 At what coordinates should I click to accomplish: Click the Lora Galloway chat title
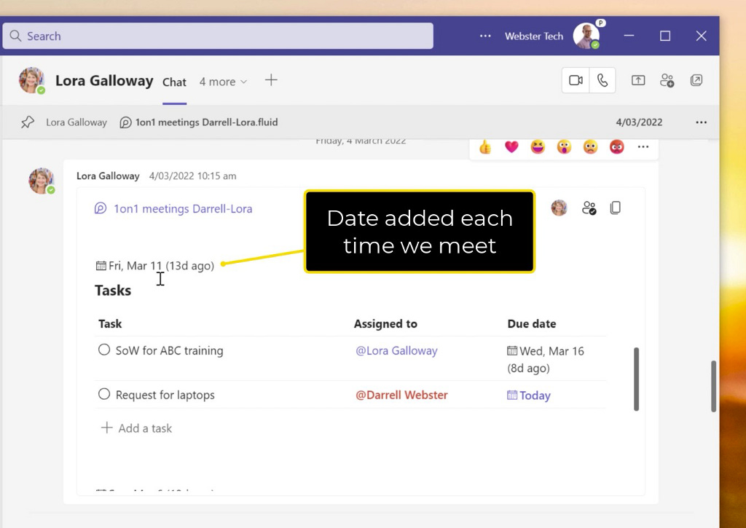pyautogui.click(x=104, y=80)
